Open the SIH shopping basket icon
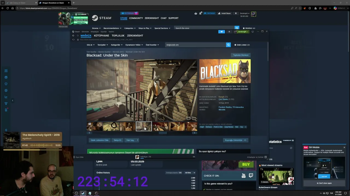The height and width of the screenshot is (196, 350). coord(196,13)
